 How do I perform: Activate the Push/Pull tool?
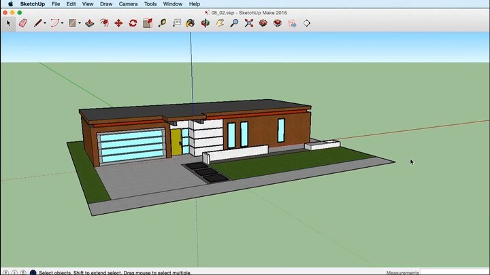pos(88,23)
